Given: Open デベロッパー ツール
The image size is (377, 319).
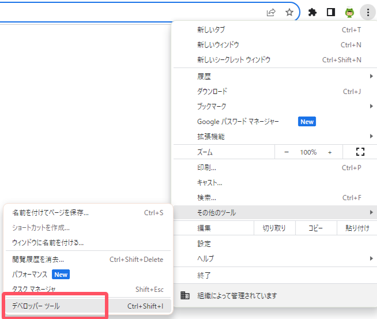Looking at the screenshot, I should pyautogui.click(x=88, y=306).
